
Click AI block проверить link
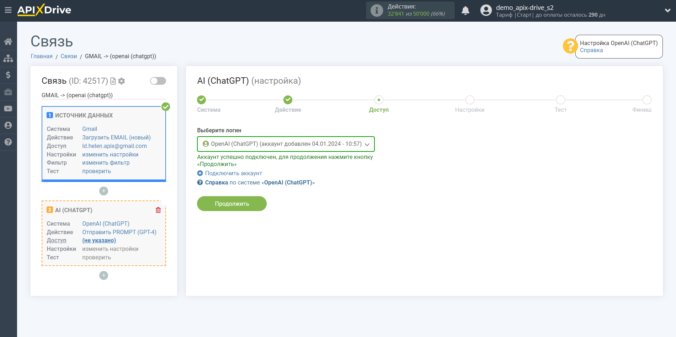(96, 258)
